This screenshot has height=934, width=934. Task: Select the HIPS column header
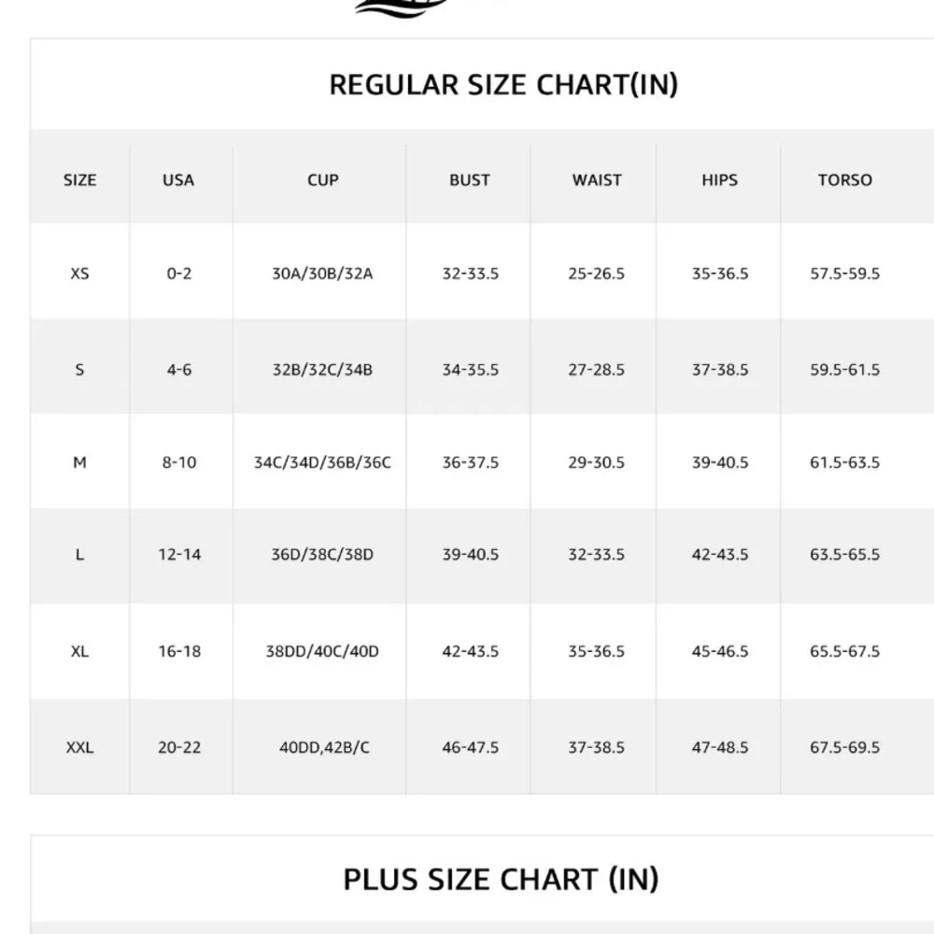tap(719, 179)
